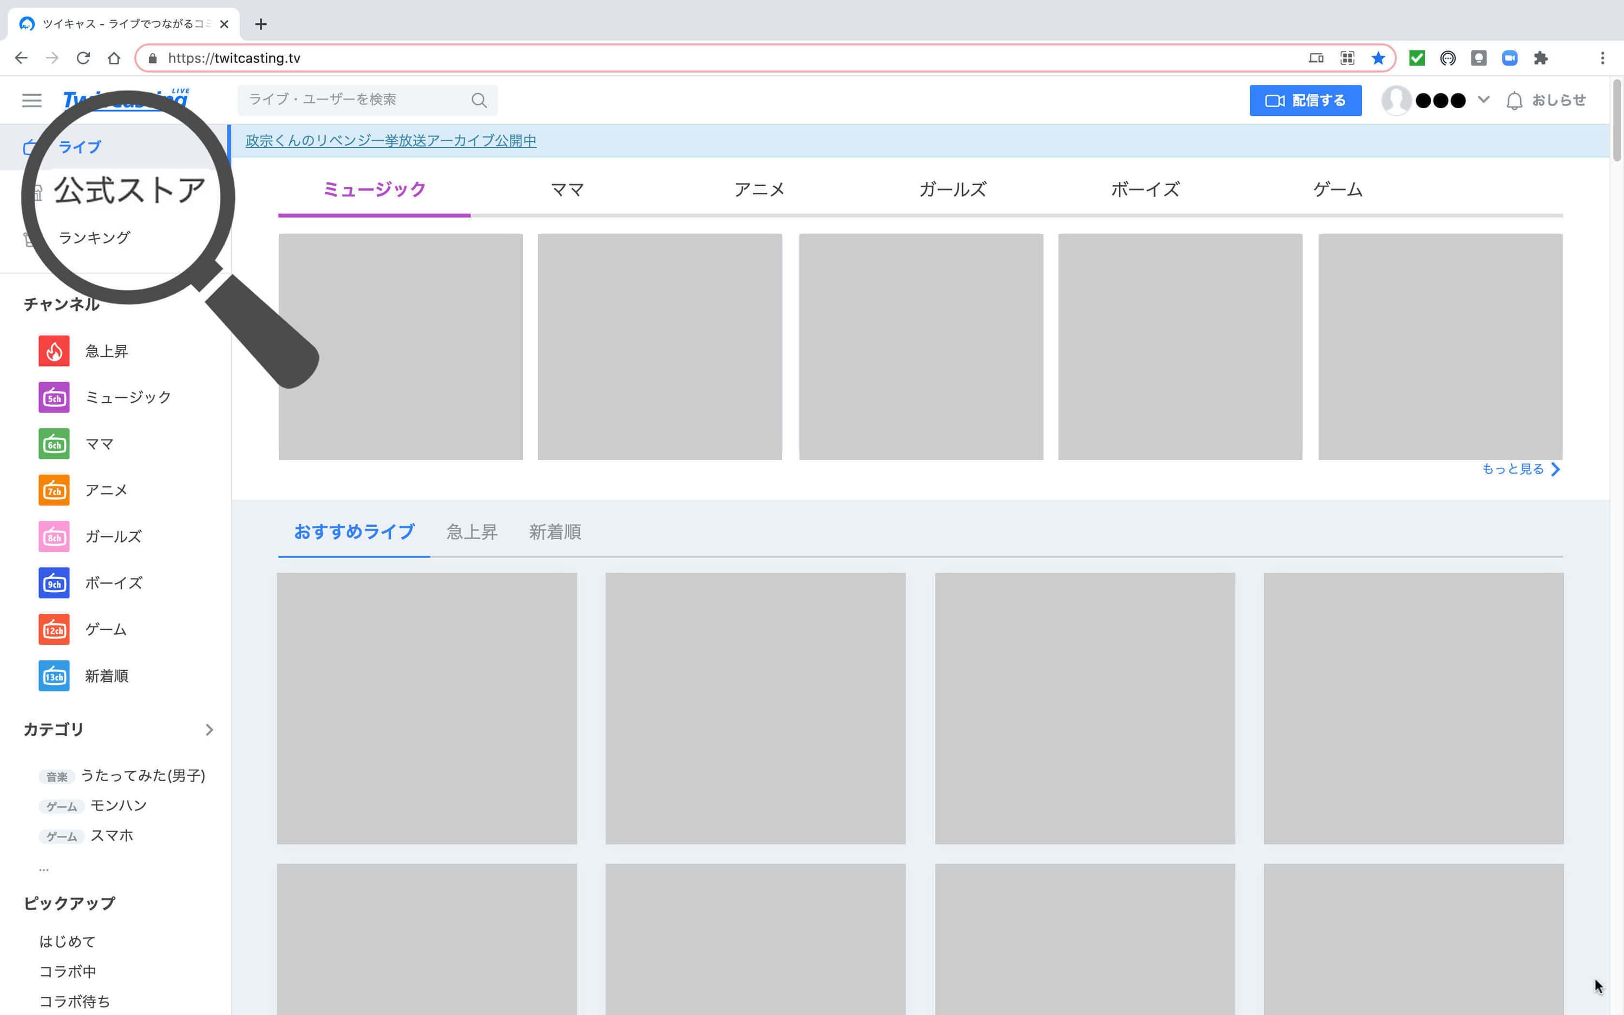This screenshot has height=1015, width=1624.
Task: Expand the カテゴリ section chevron
Action: coord(209,730)
